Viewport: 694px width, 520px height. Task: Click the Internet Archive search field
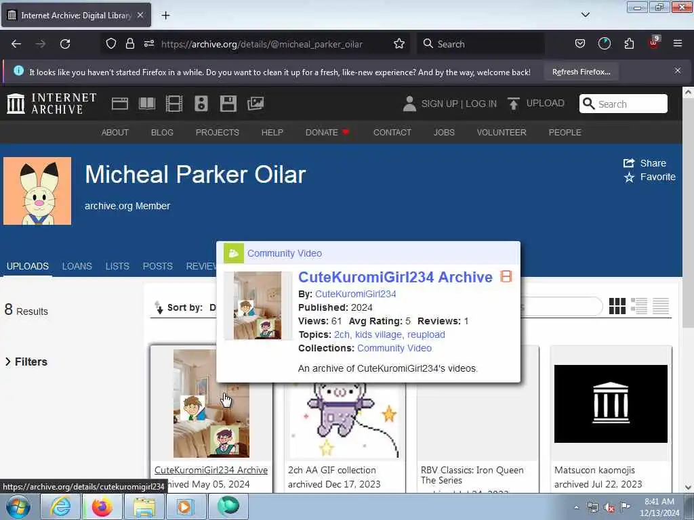(624, 104)
